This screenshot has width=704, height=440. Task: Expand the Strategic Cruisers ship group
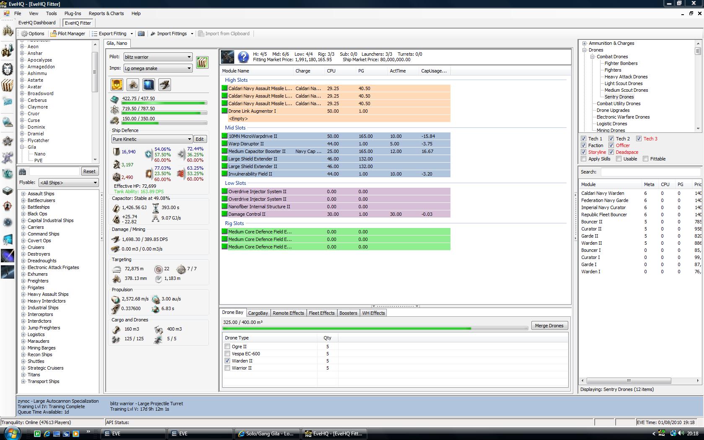click(x=23, y=368)
